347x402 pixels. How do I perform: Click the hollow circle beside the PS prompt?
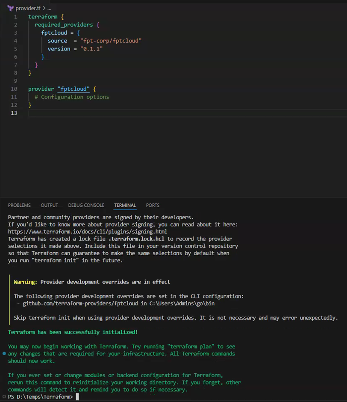[4, 397]
